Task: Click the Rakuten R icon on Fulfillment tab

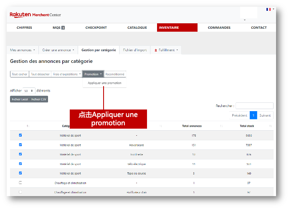Action: pyautogui.click(x=156, y=50)
